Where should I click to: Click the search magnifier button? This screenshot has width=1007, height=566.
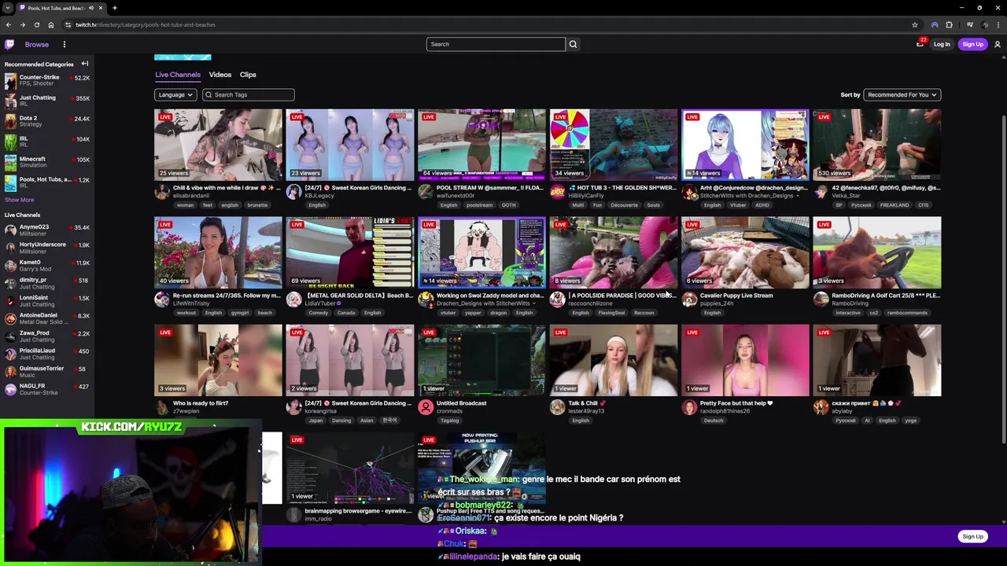pyautogui.click(x=573, y=44)
